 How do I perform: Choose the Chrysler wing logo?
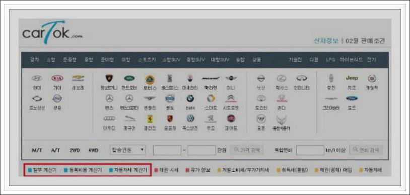pyautogui.click(x=331, y=99)
